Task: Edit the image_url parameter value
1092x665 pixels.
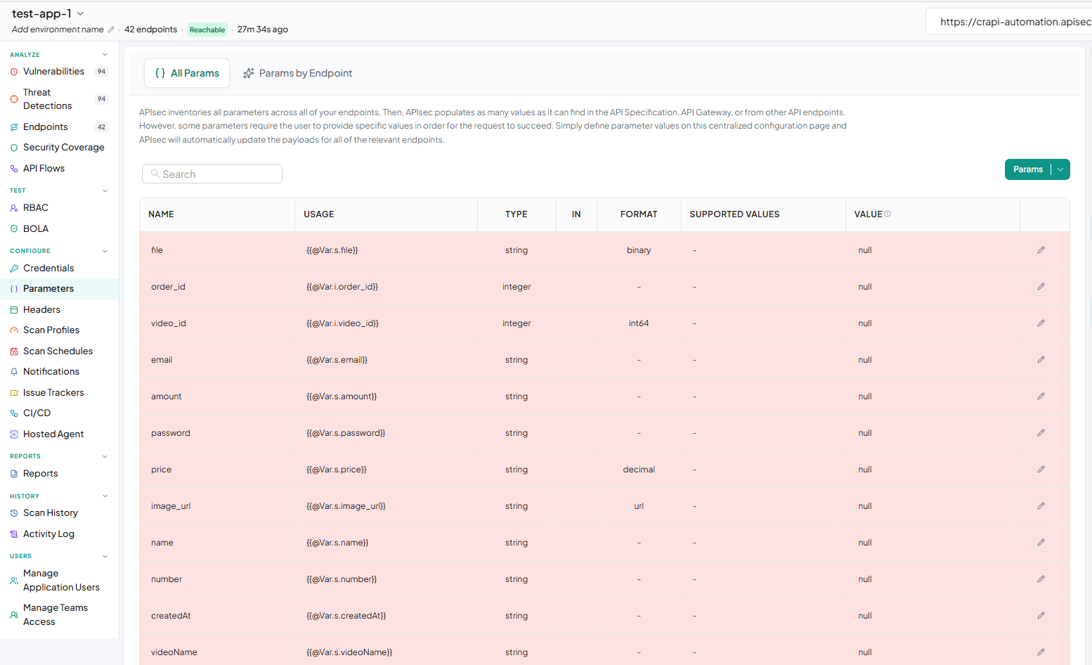Action: 1041,506
